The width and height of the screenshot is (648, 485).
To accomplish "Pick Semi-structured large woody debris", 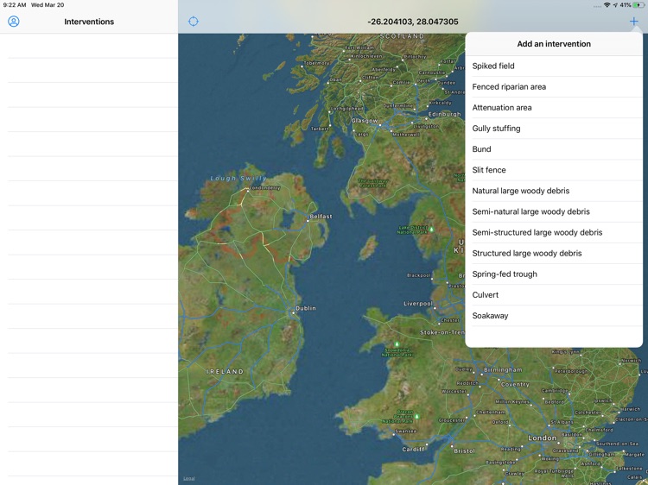I will coord(537,232).
